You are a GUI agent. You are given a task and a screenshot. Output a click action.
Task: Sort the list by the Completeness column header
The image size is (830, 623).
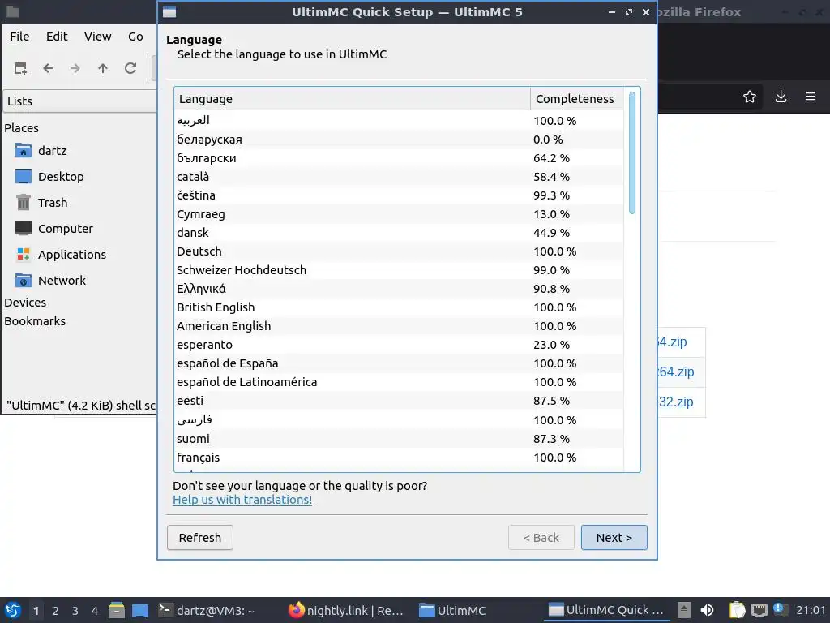(577, 98)
